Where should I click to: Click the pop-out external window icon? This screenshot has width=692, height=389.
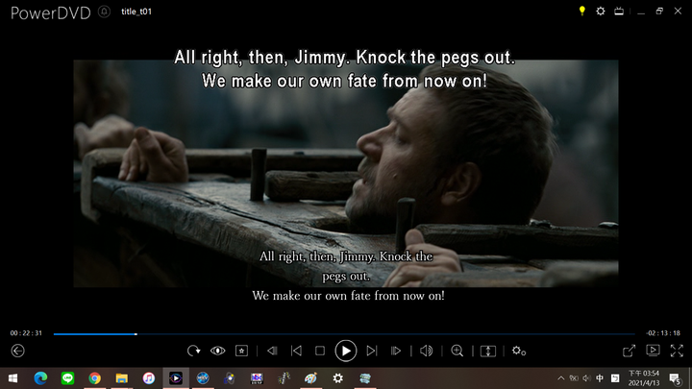pos(629,351)
